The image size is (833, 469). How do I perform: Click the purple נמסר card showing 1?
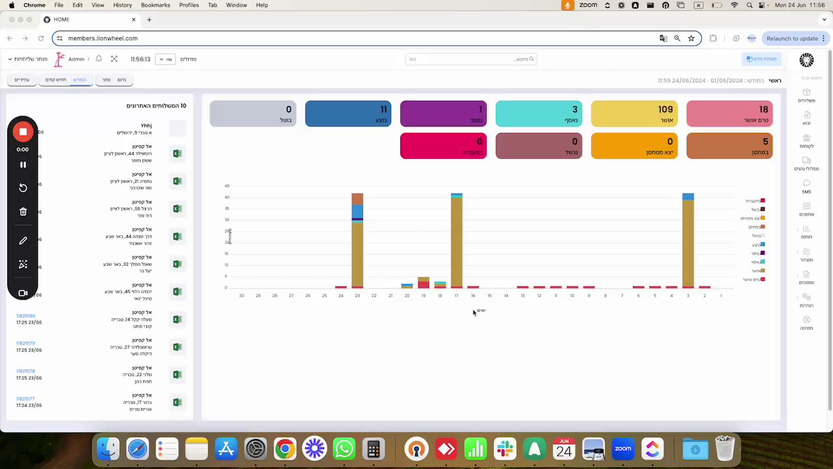coord(443,114)
